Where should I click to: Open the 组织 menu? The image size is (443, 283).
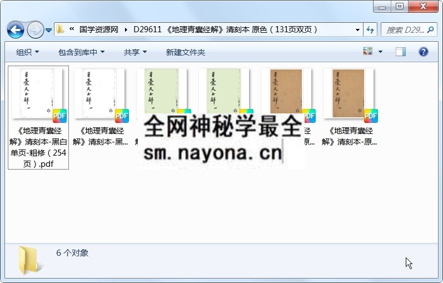(27, 52)
